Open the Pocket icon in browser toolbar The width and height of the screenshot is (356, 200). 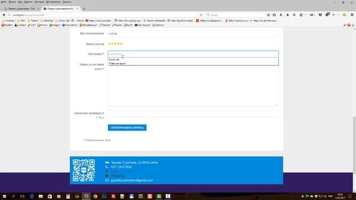pos(320,15)
